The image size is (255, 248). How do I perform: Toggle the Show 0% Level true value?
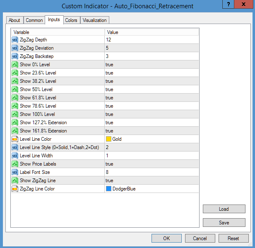[x=109, y=65]
